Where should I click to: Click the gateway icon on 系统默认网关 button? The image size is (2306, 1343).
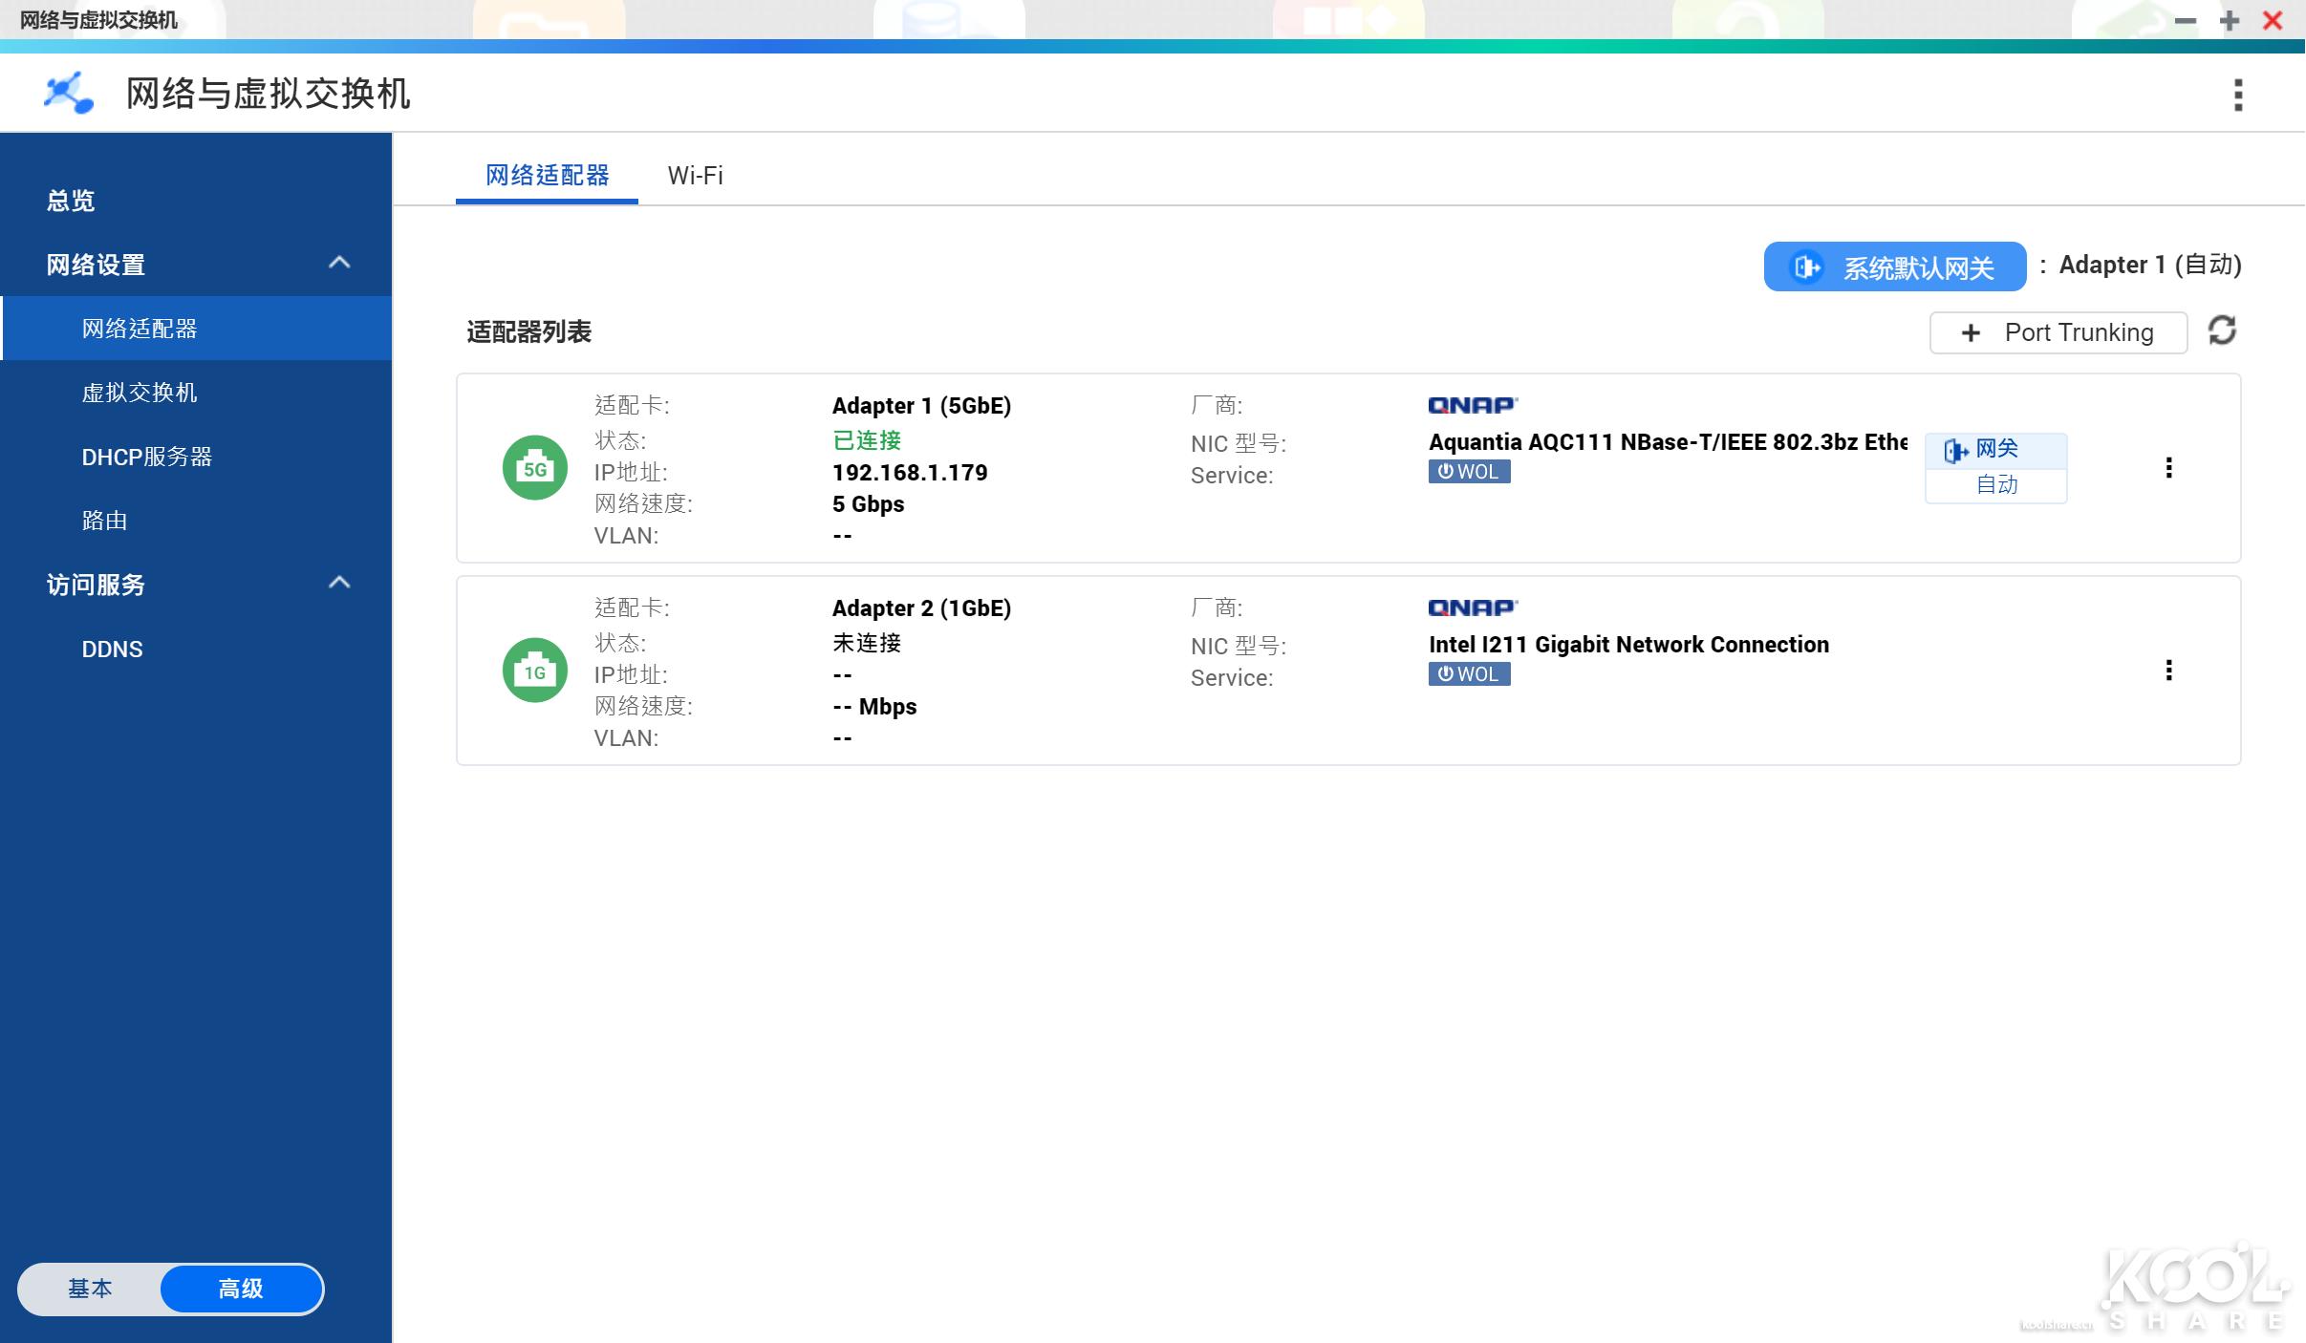point(1807,266)
